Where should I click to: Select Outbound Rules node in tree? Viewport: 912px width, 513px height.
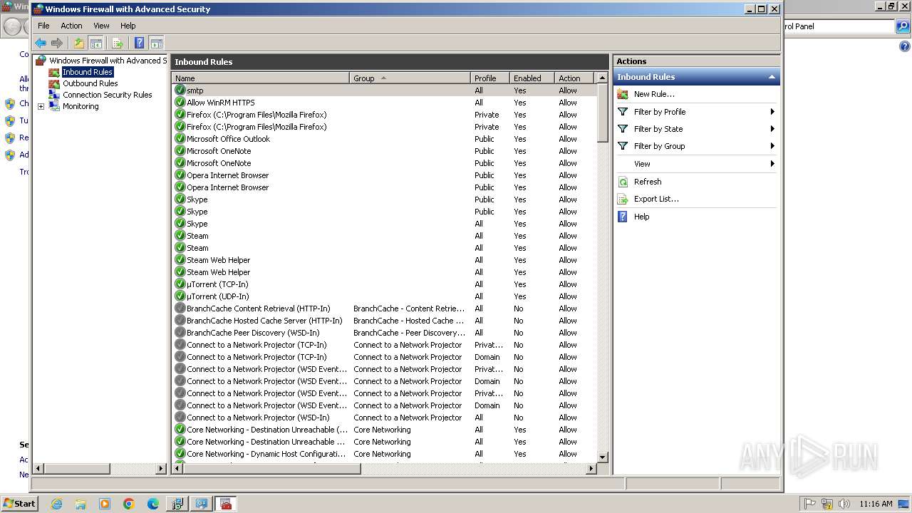90,83
